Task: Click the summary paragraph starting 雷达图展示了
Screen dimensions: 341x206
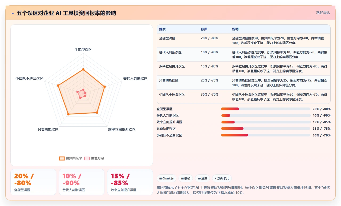Action: point(243,190)
